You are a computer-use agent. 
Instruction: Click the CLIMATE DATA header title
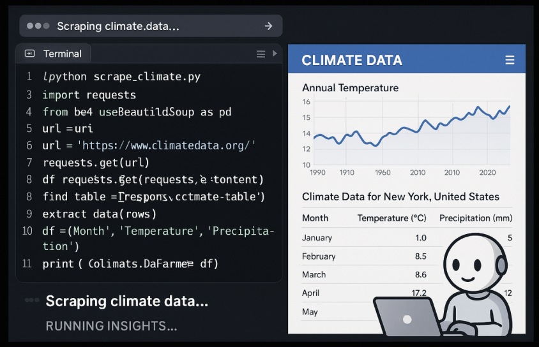tap(352, 61)
